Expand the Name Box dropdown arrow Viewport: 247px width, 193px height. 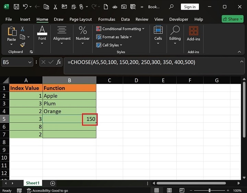pyautogui.click(x=30, y=62)
